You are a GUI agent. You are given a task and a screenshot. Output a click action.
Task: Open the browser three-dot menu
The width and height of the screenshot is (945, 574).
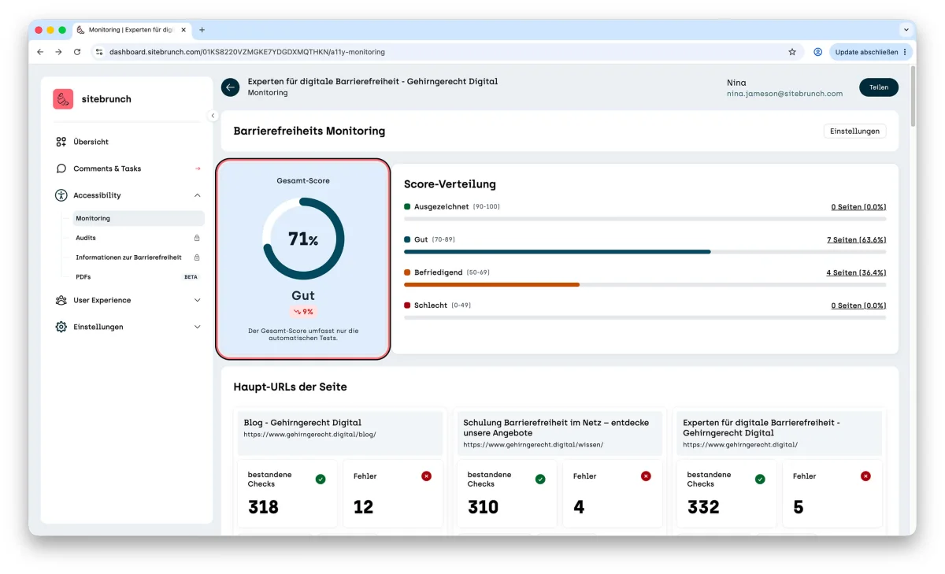click(x=905, y=52)
